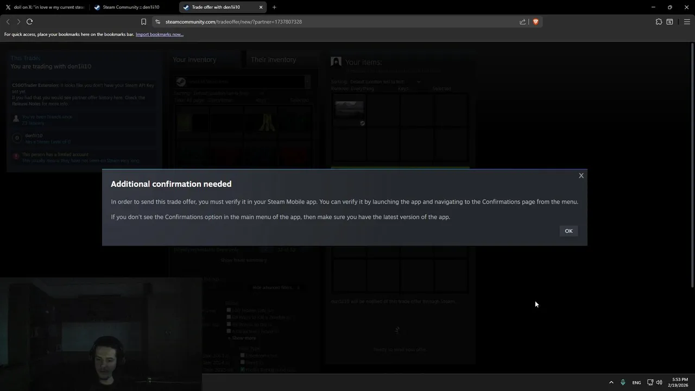Toggle the Profile Background type checkbox
695x391 pixels.
pos(243,369)
